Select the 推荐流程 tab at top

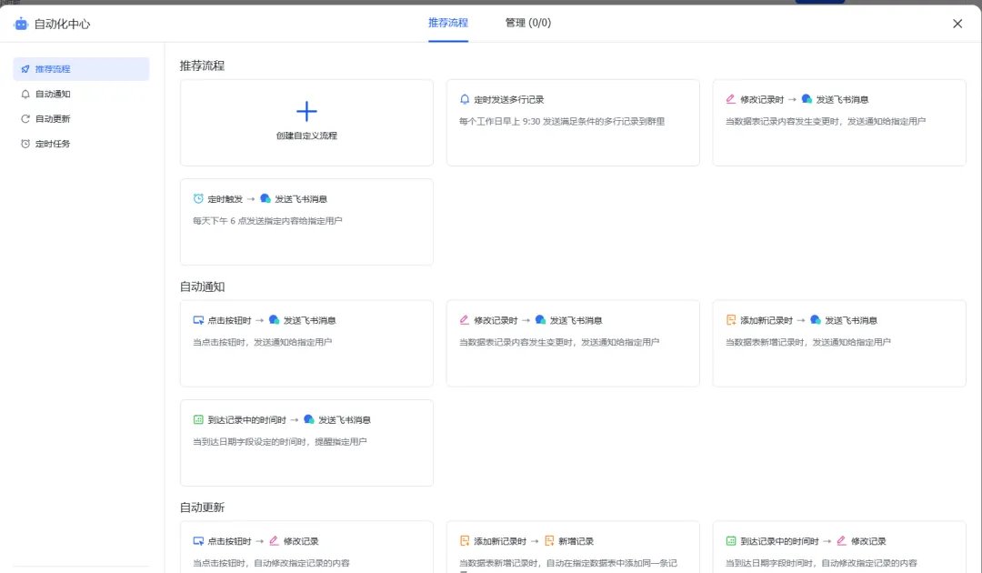click(448, 23)
